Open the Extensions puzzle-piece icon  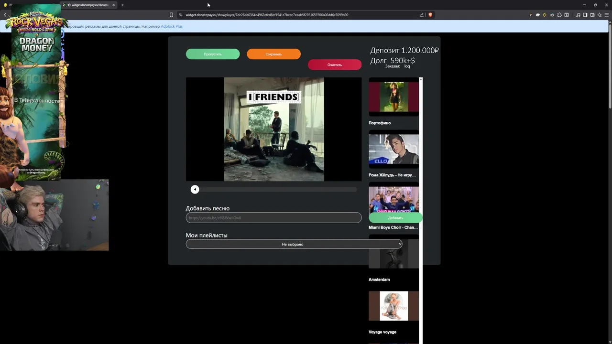pyautogui.click(x=559, y=15)
